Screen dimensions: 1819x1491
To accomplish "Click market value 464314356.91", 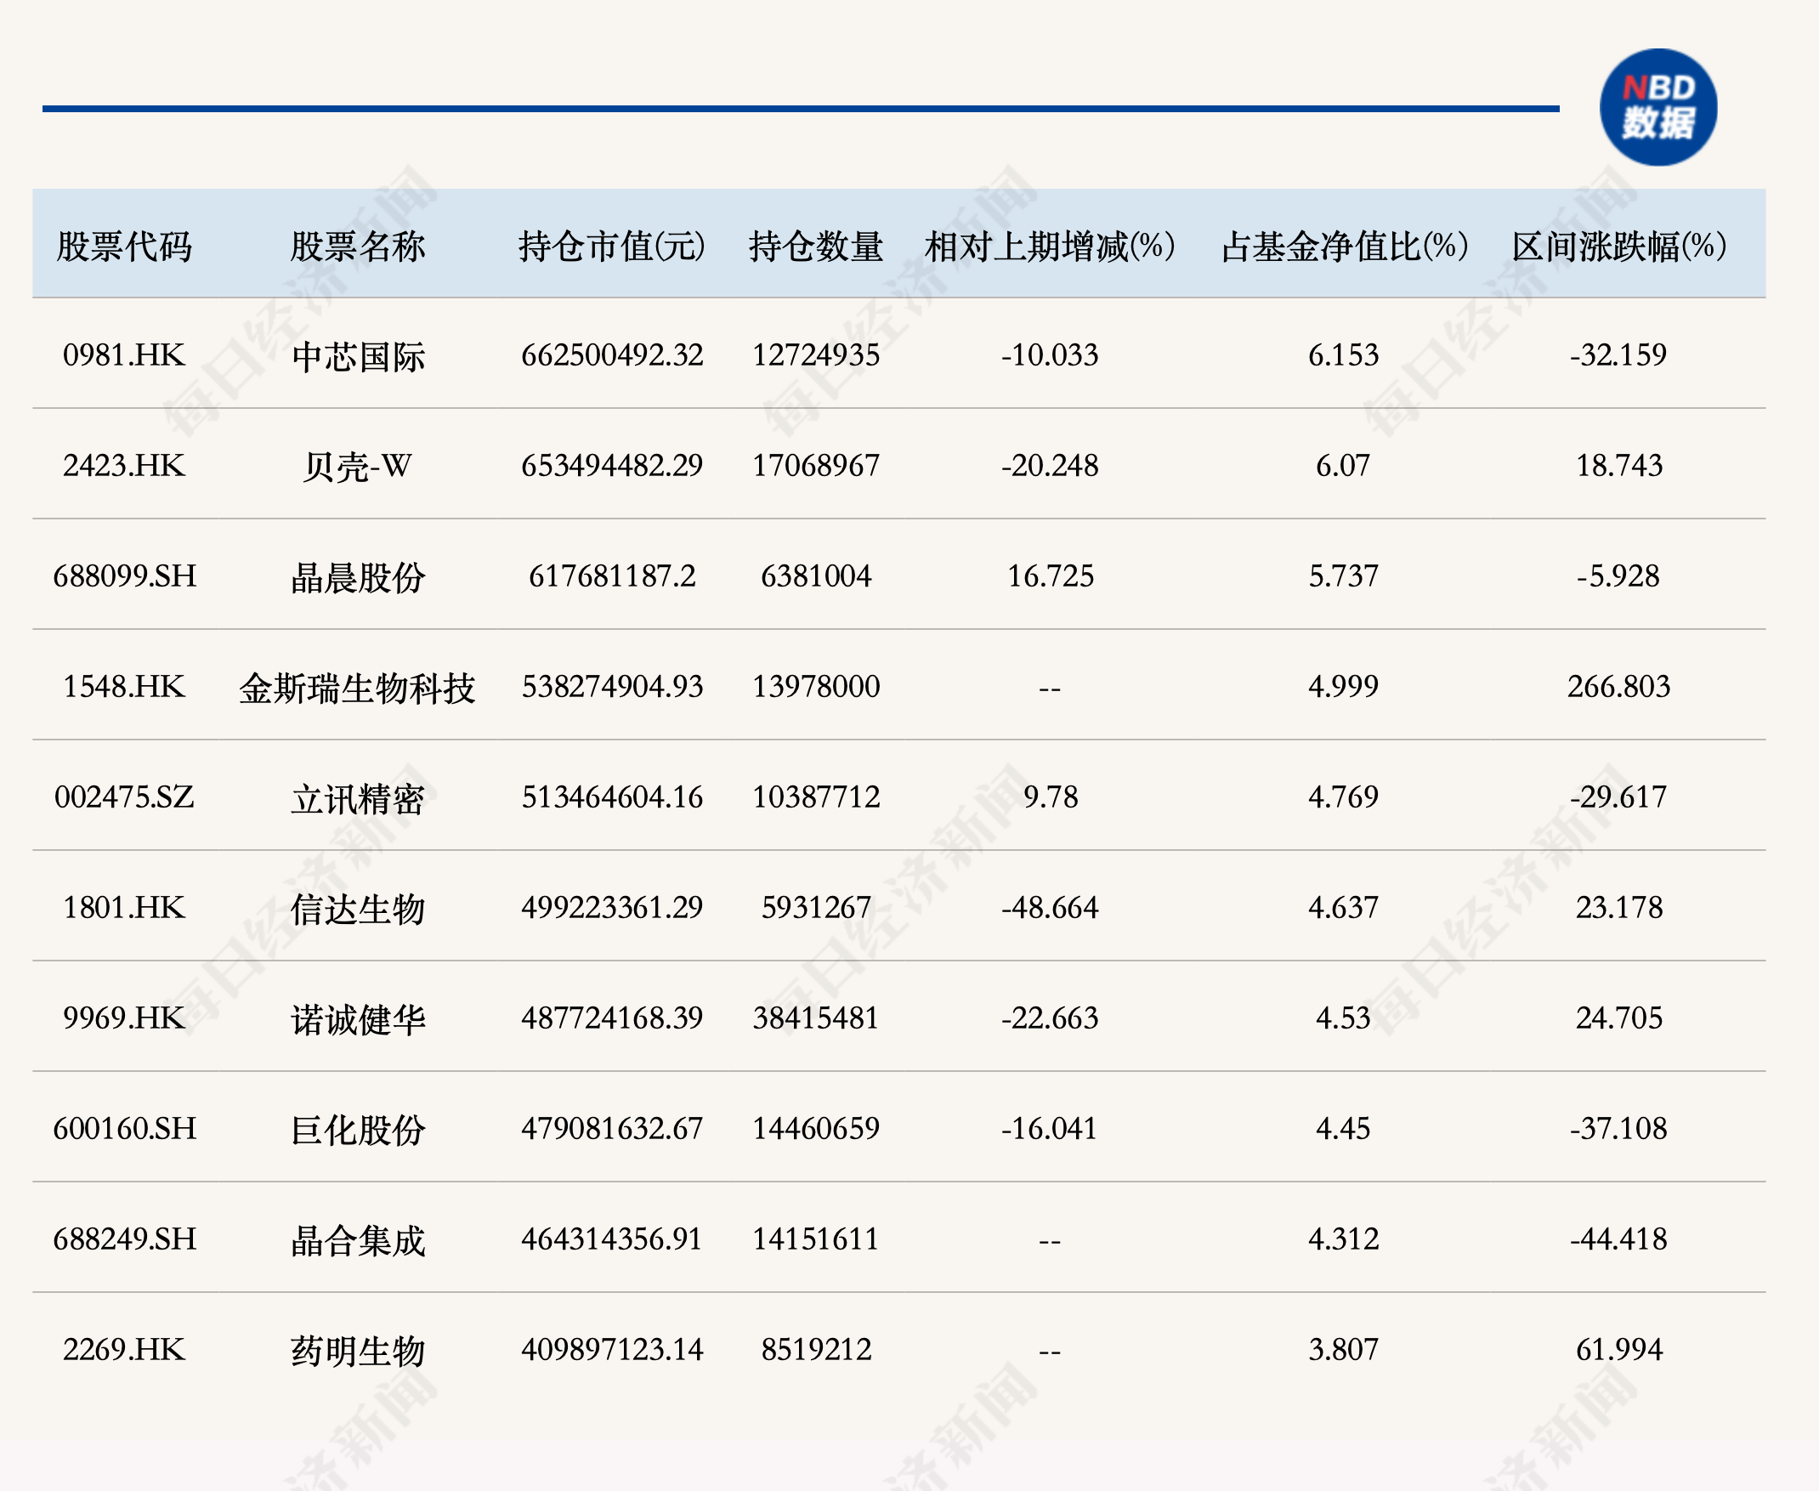I will tap(611, 1239).
